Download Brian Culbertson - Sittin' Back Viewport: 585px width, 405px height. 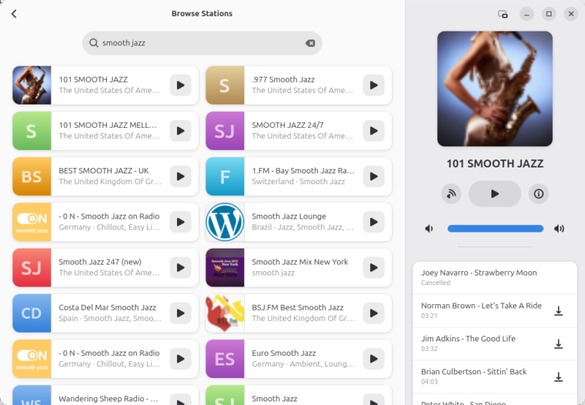click(x=558, y=377)
